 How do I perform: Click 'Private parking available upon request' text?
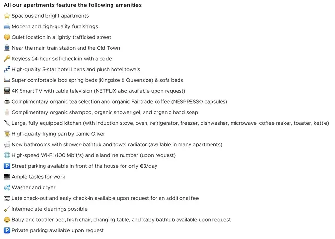coord(57,230)
